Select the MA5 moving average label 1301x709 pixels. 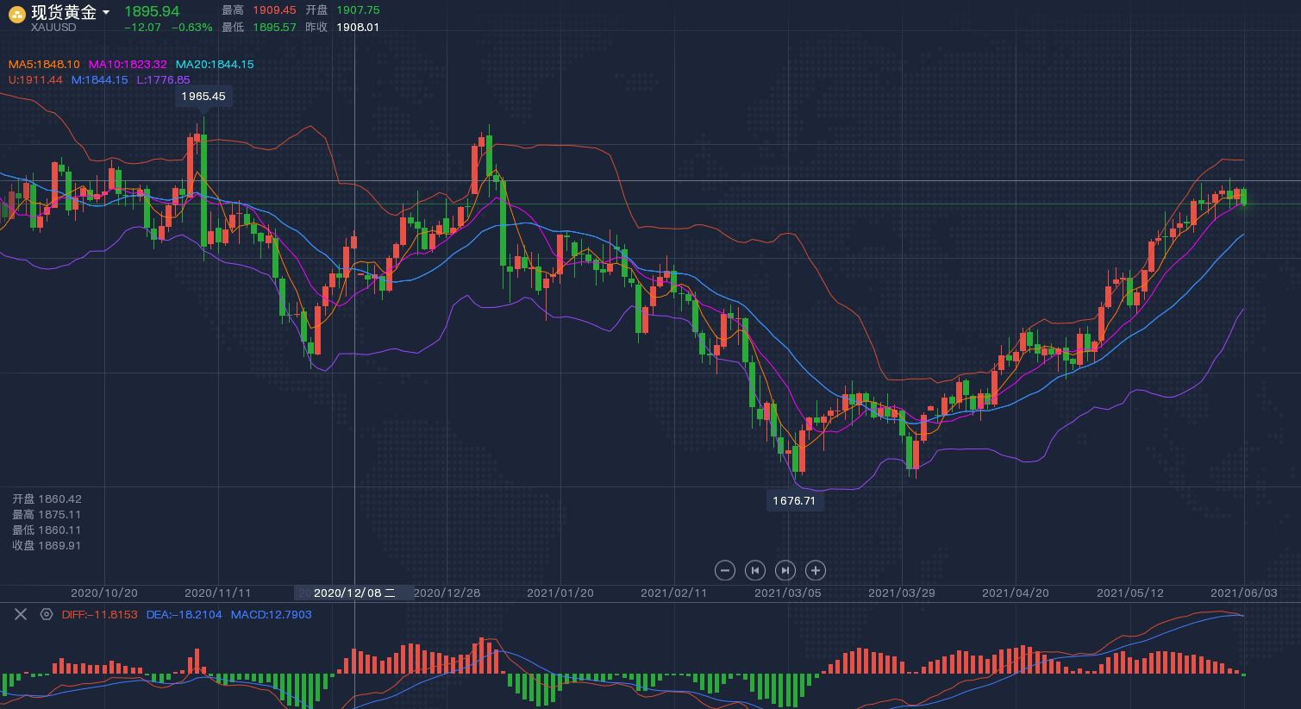click(44, 65)
